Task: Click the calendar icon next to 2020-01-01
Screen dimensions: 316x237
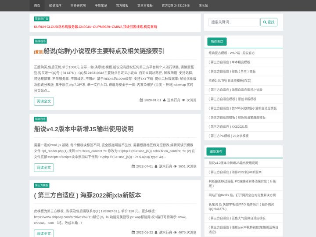Action: coord(141,100)
